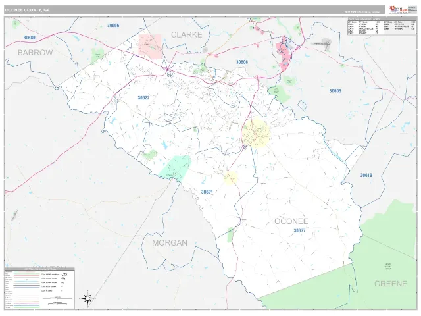Select the ZIP code label 30619
This screenshot has width=421, height=316.
coord(366,176)
